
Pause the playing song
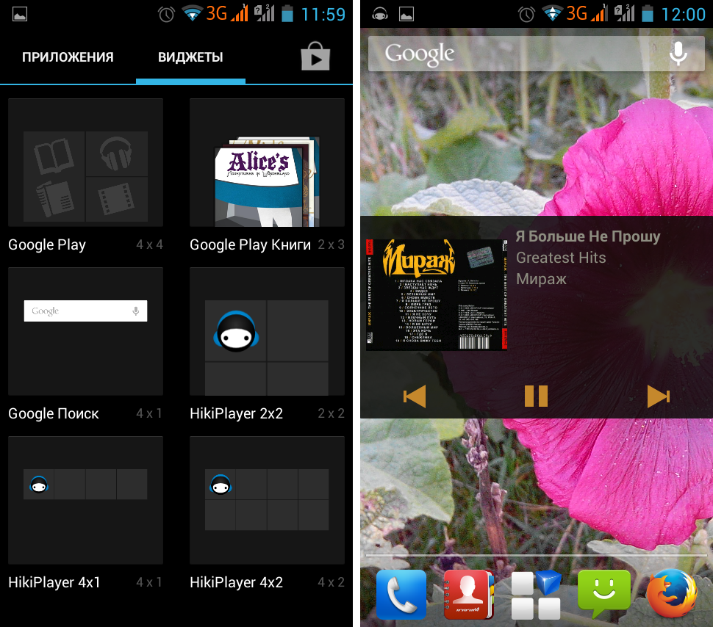point(536,396)
